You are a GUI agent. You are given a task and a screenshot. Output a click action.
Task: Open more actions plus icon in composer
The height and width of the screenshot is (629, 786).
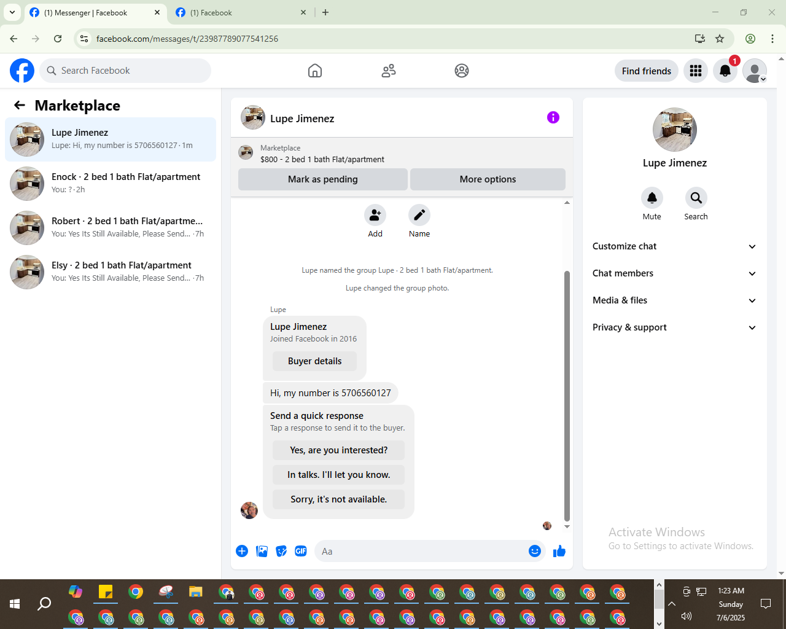click(x=242, y=551)
